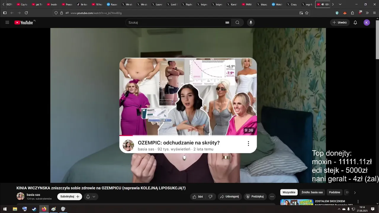
Task: Open the on-screen keyboard in search box
Action: pyautogui.click(x=227, y=22)
